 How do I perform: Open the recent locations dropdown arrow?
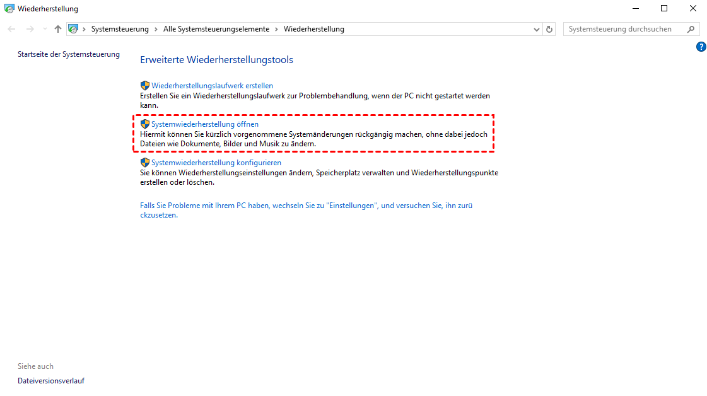point(45,29)
